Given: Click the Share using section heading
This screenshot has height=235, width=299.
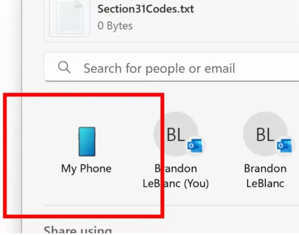Looking at the screenshot, I should click(78, 230).
